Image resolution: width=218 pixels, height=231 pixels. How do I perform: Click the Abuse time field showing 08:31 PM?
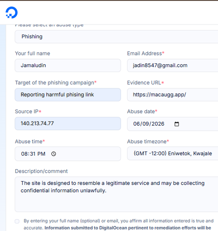pyautogui.click(x=68, y=154)
